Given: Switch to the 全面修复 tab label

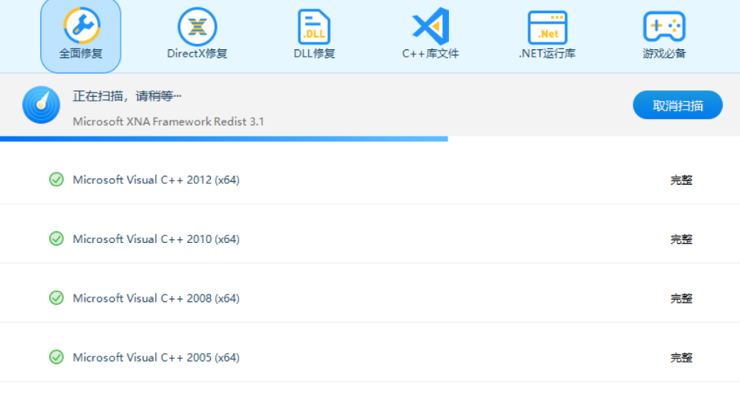Looking at the screenshot, I should point(81,54).
